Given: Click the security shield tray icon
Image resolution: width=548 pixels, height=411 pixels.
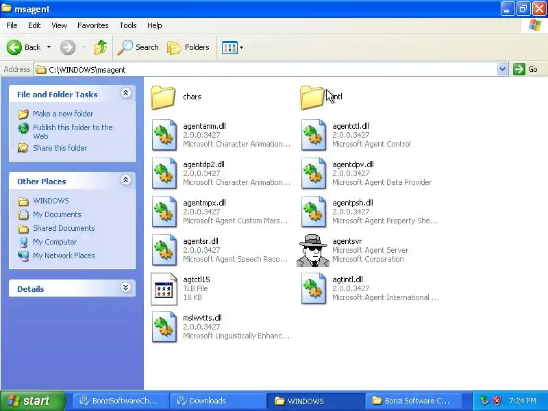Looking at the screenshot, I should (497, 401).
